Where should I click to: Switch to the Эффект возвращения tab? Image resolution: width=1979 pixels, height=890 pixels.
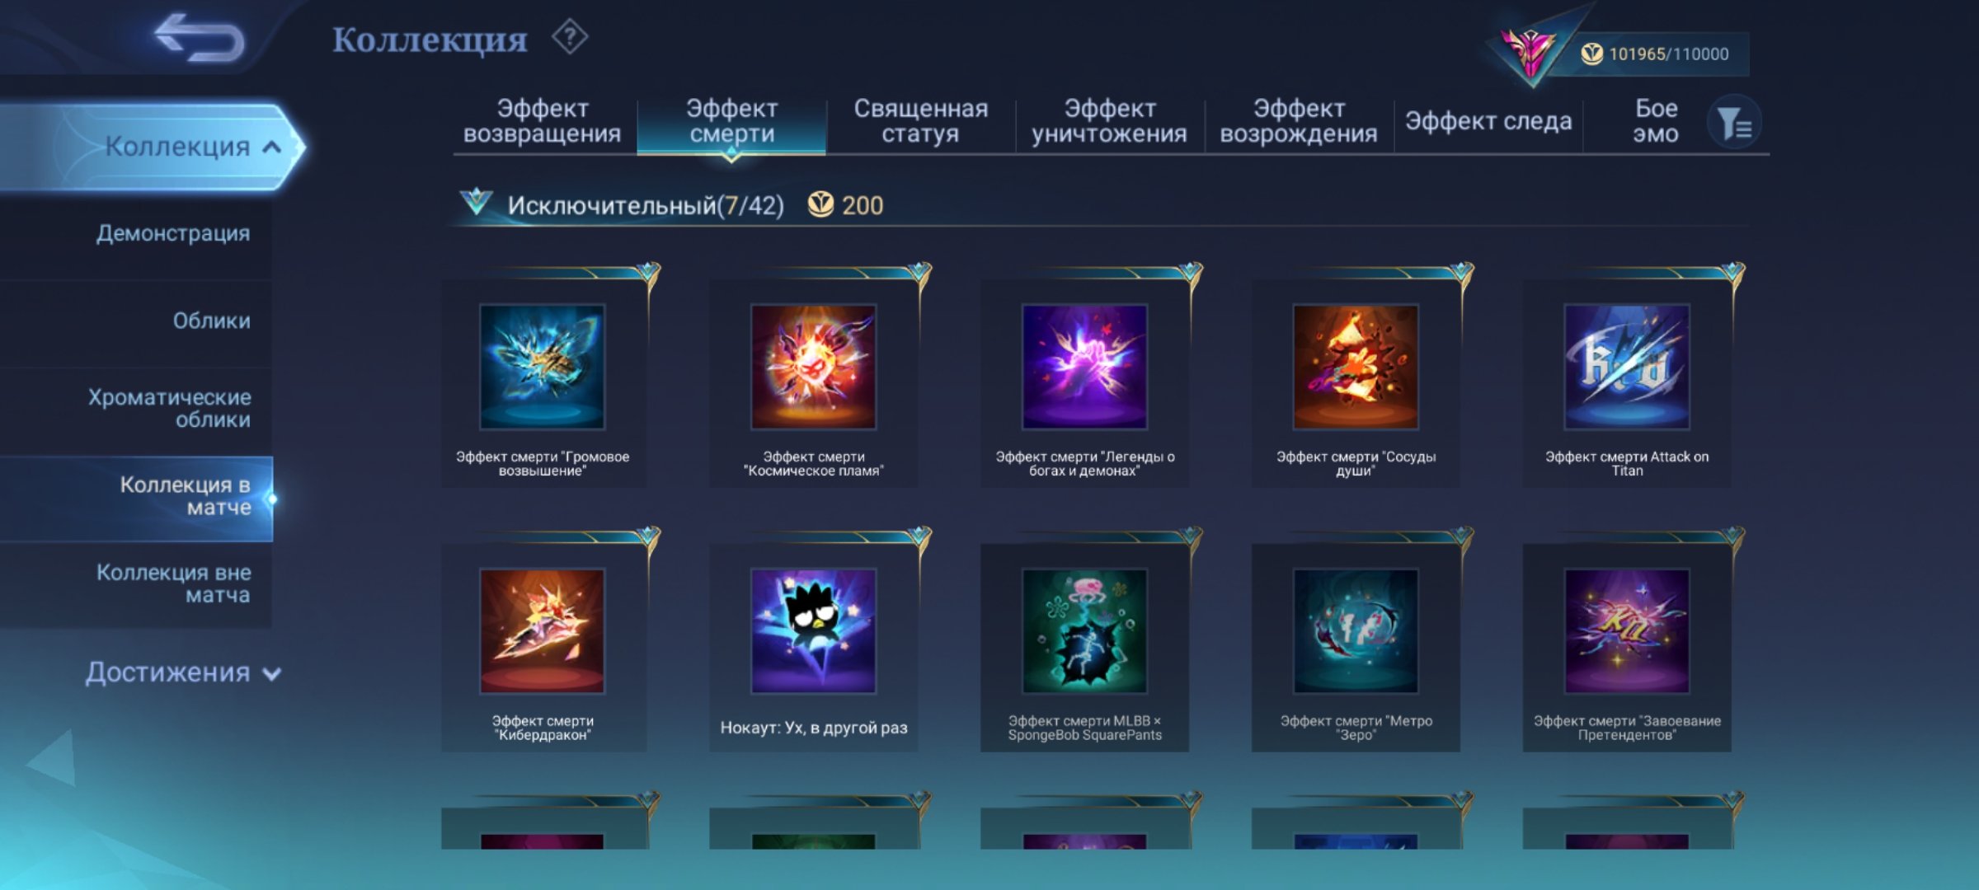(x=543, y=121)
